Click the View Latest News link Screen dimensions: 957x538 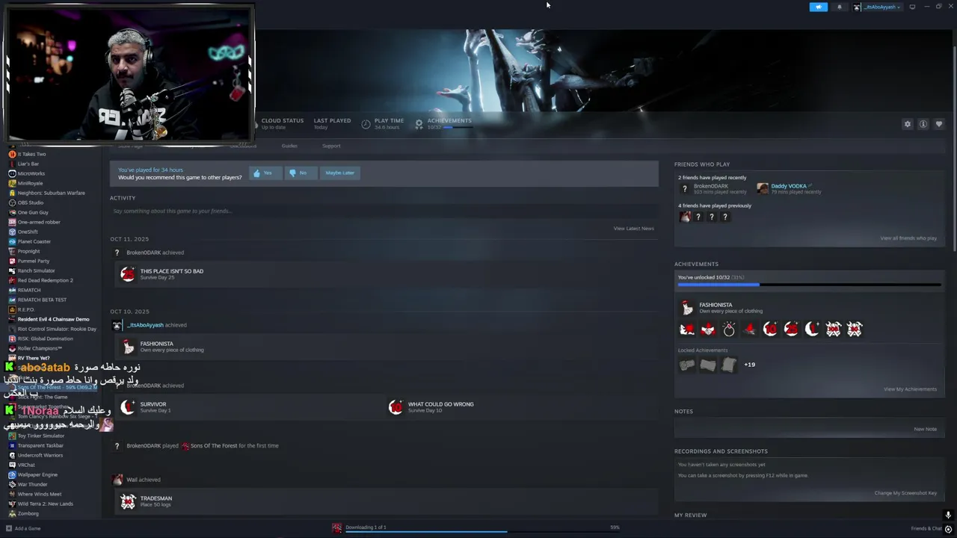[x=633, y=229]
